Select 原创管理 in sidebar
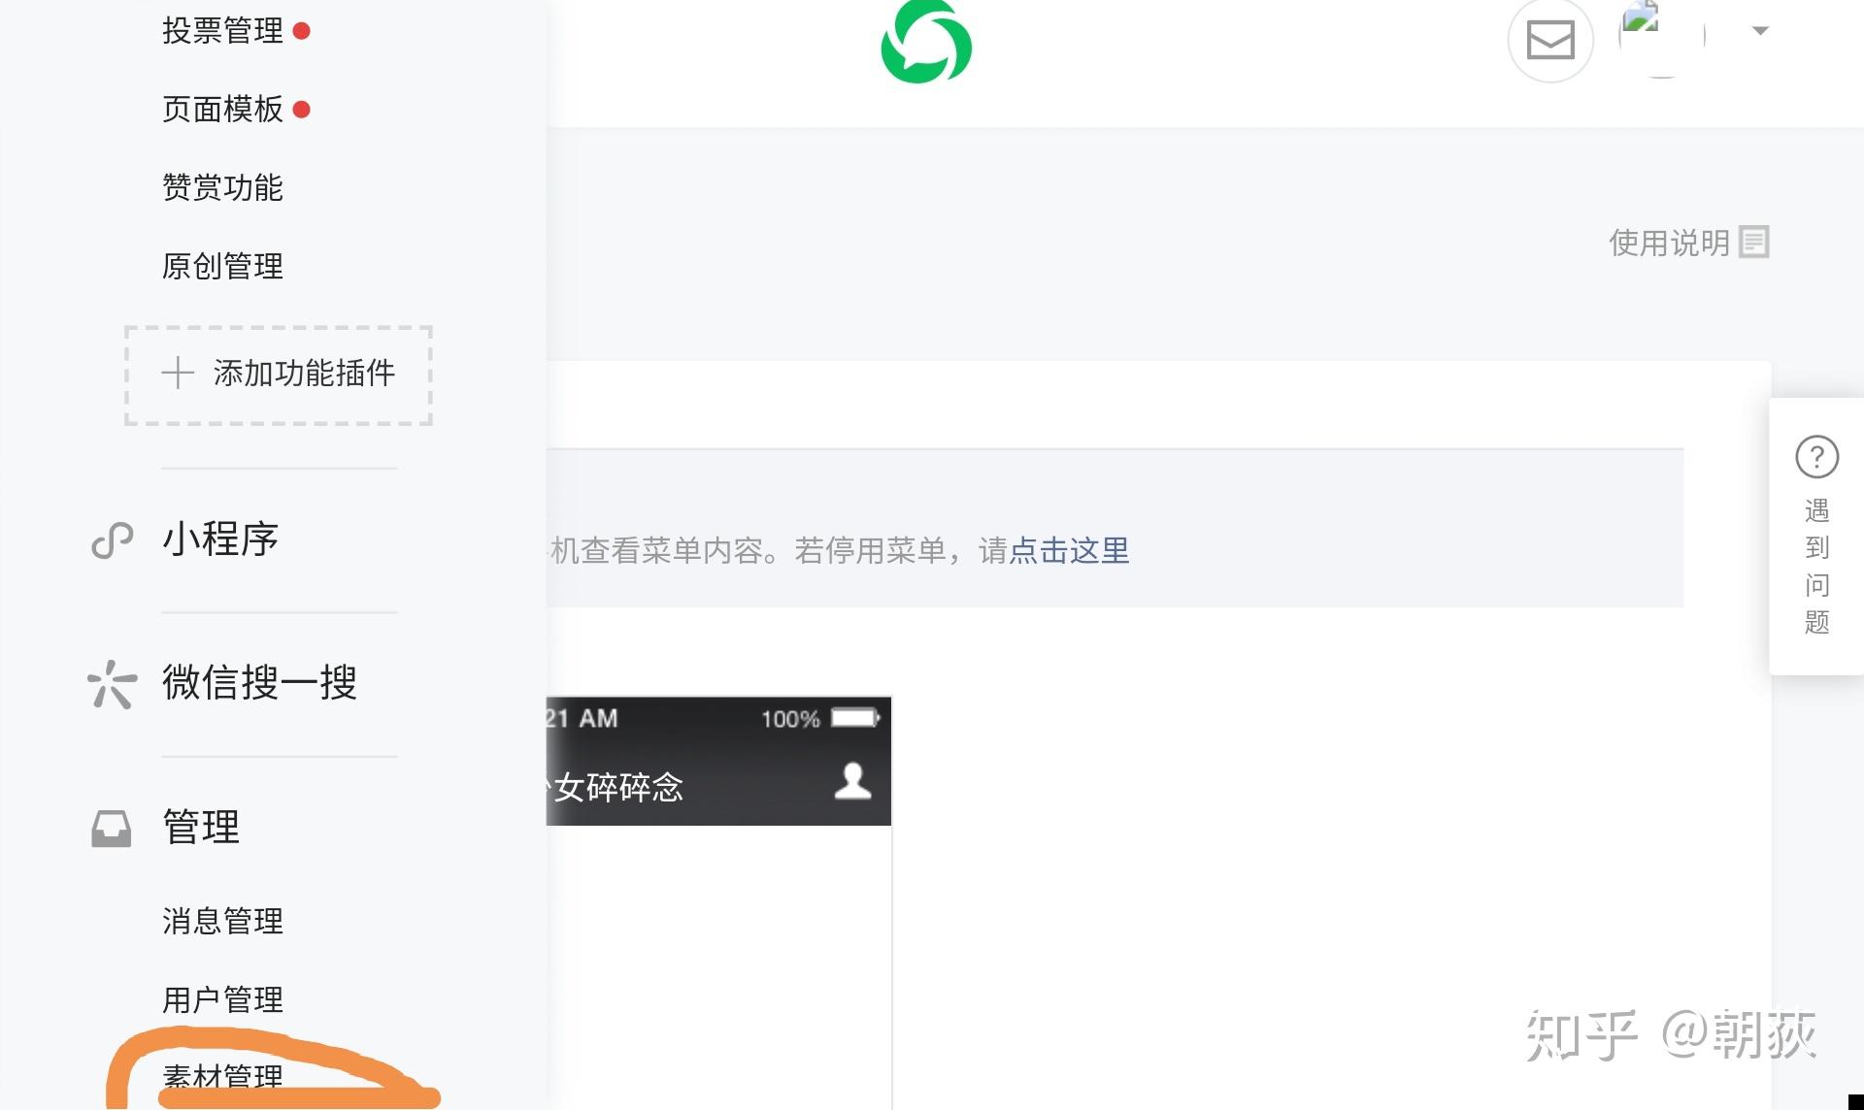1864x1110 pixels. (x=222, y=266)
